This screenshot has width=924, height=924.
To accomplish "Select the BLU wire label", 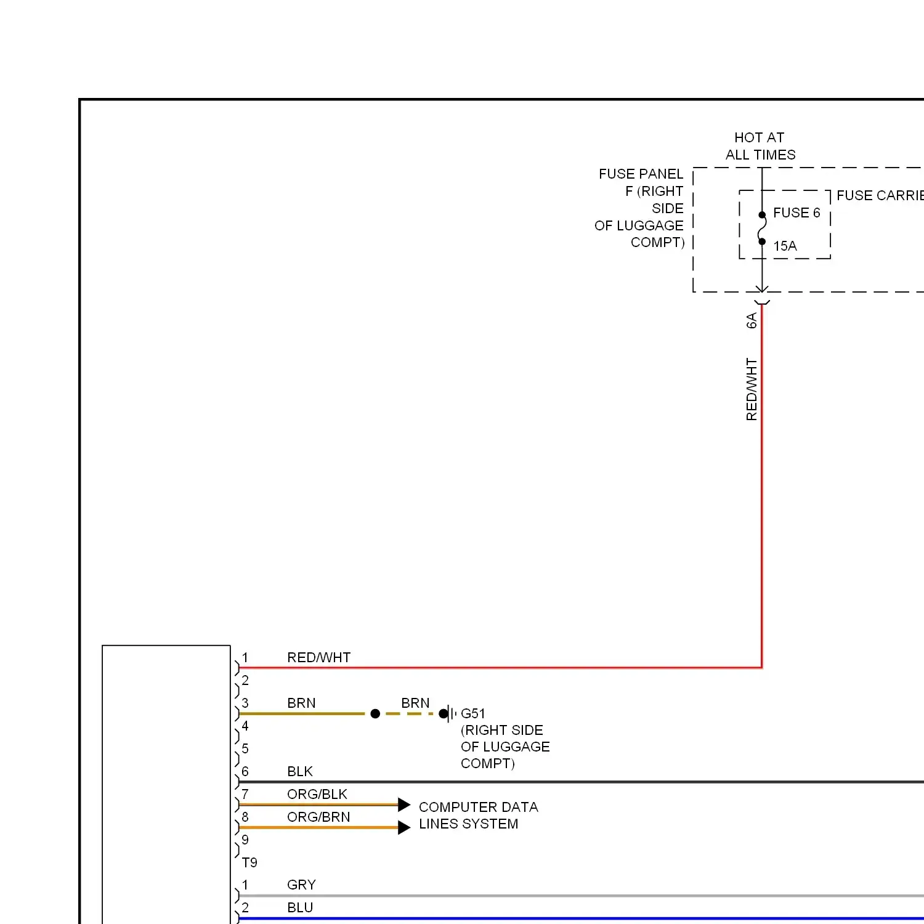I will [x=300, y=907].
